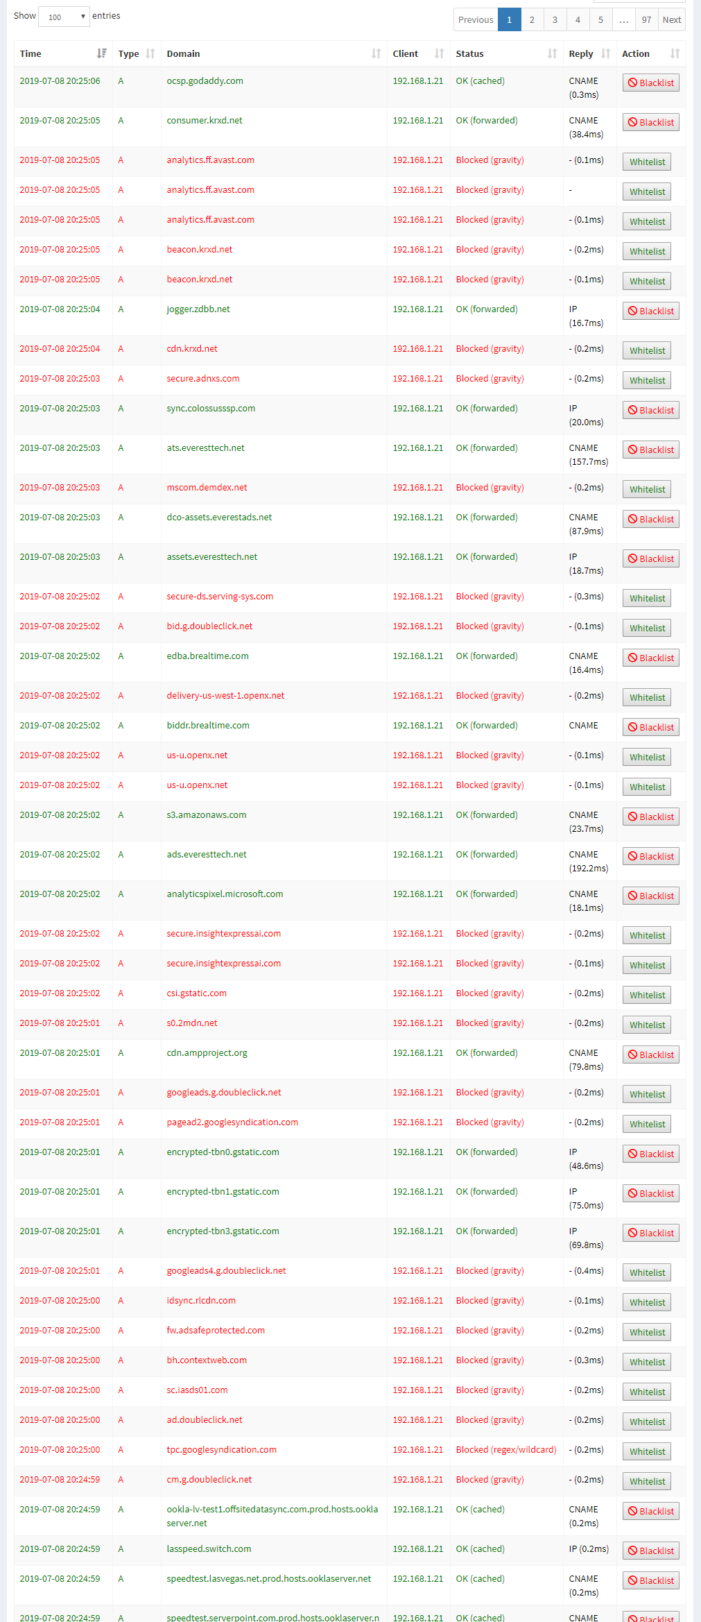Blacklist biddr.brealtime.com
This screenshot has height=1622, width=701.
650,727
